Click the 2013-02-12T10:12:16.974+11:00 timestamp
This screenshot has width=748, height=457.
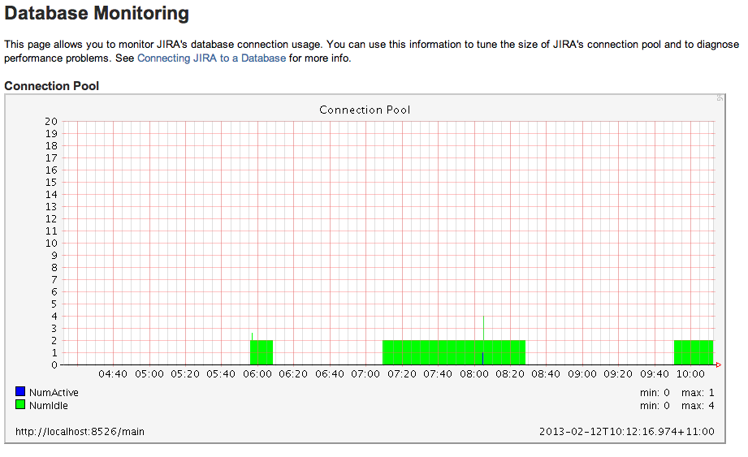(627, 431)
